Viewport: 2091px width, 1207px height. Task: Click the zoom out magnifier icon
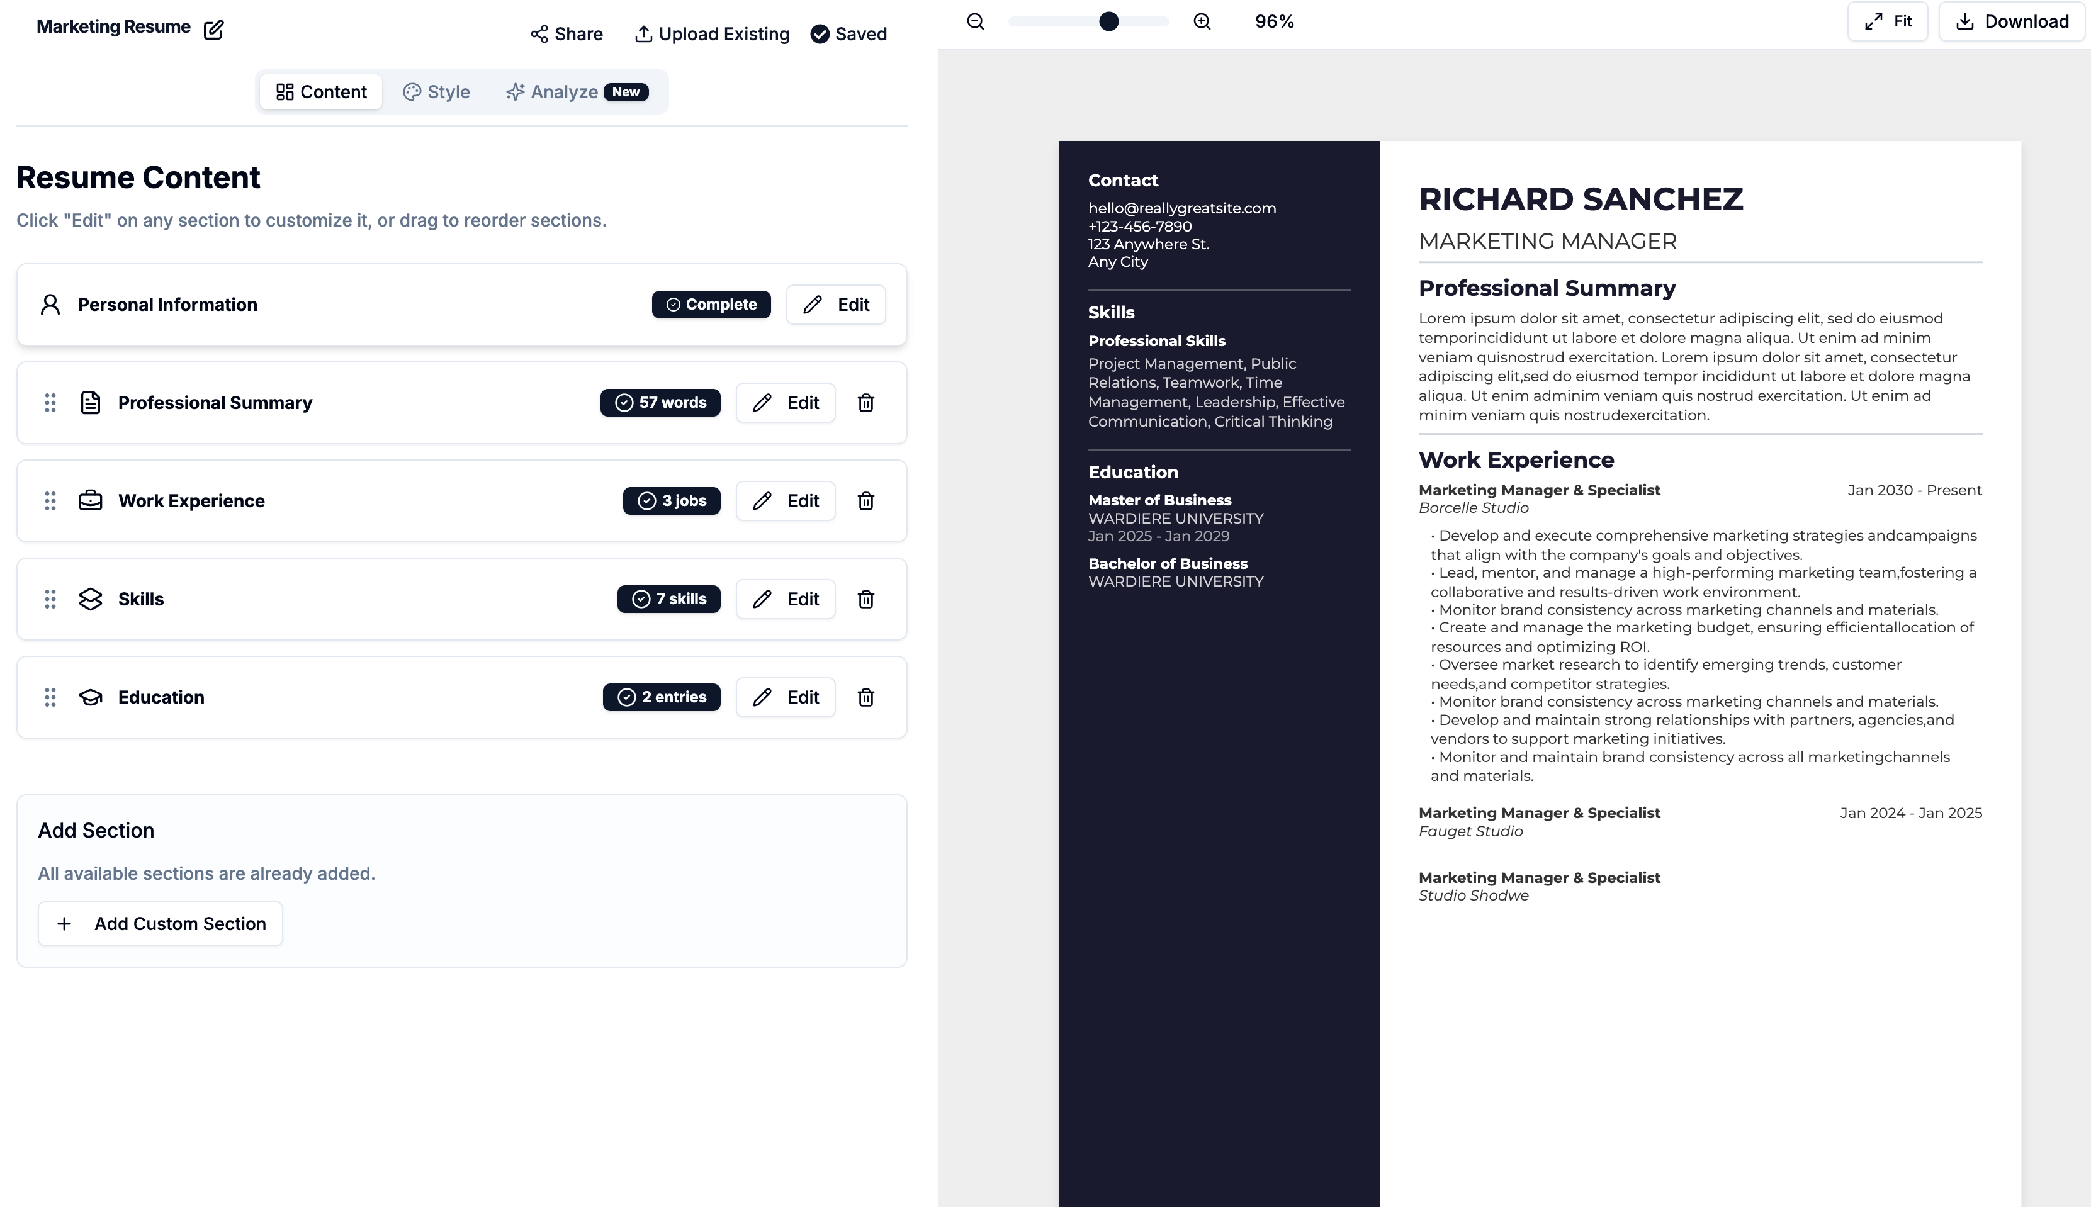coord(975,21)
